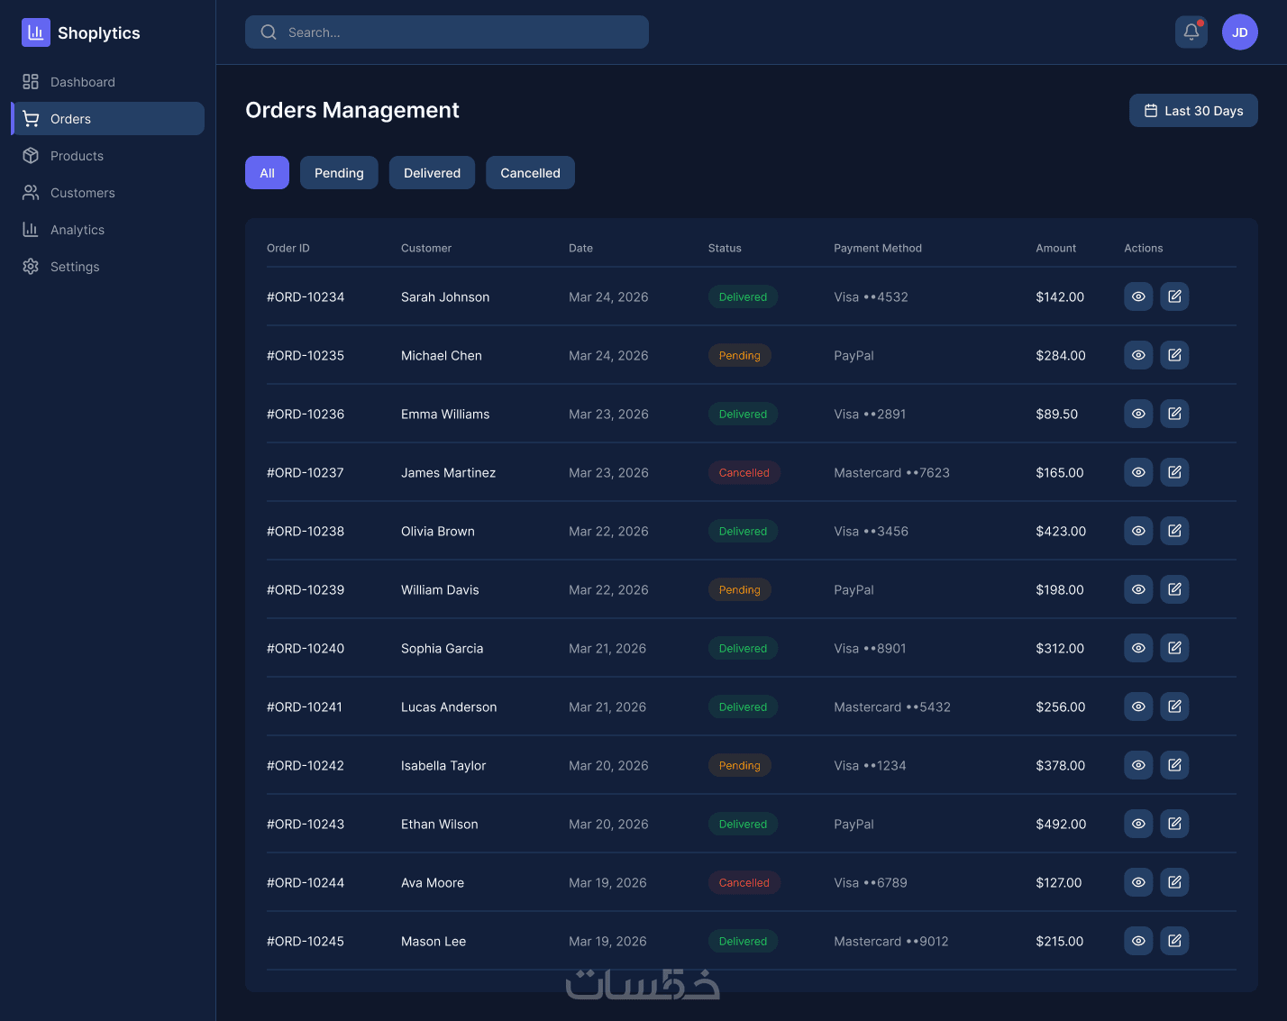The width and height of the screenshot is (1287, 1021).
Task: Edit order #ORD-10240
Action: [x=1174, y=648]
